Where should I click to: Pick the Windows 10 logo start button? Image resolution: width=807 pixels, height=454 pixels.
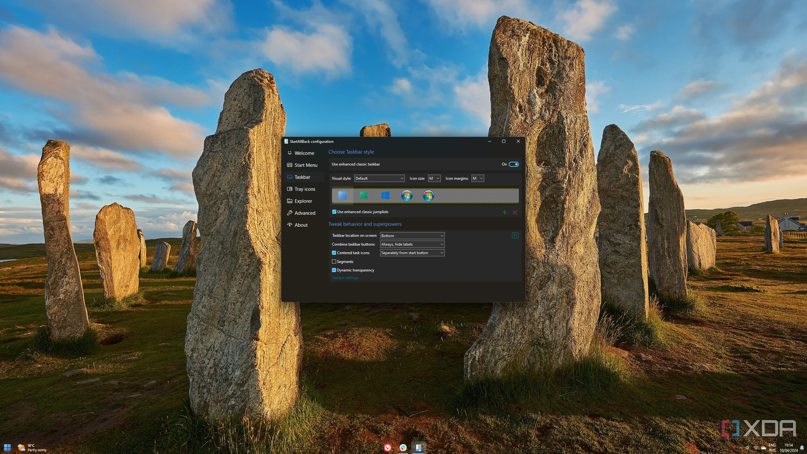tap(385, 195)
